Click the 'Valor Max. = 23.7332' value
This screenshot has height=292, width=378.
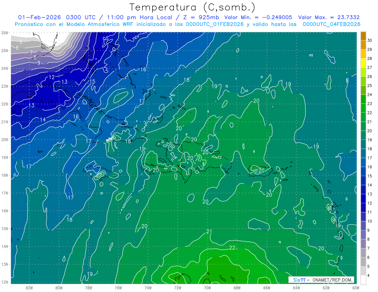click(x=329, y=17)
